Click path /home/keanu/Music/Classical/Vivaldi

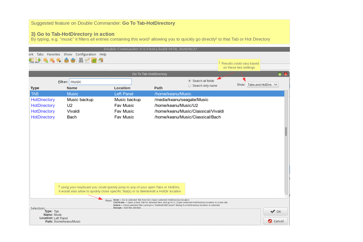pyautogui.click(x=189, y=111)
